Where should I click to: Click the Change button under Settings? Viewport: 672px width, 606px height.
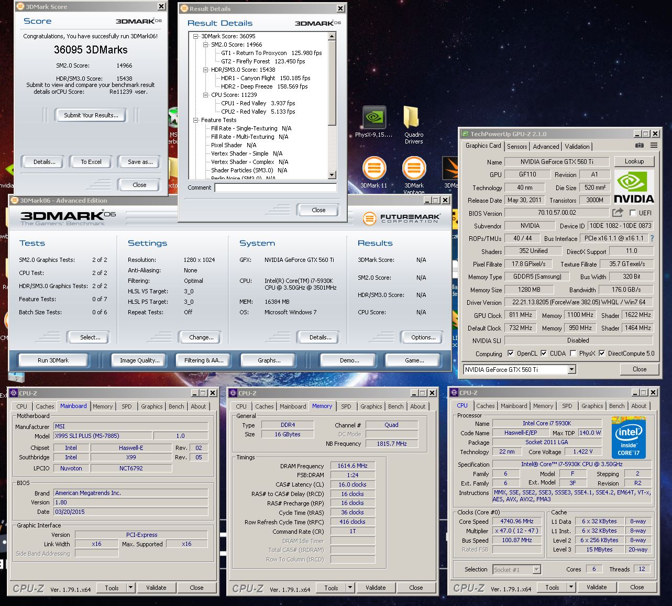click(x=201, y=337)
